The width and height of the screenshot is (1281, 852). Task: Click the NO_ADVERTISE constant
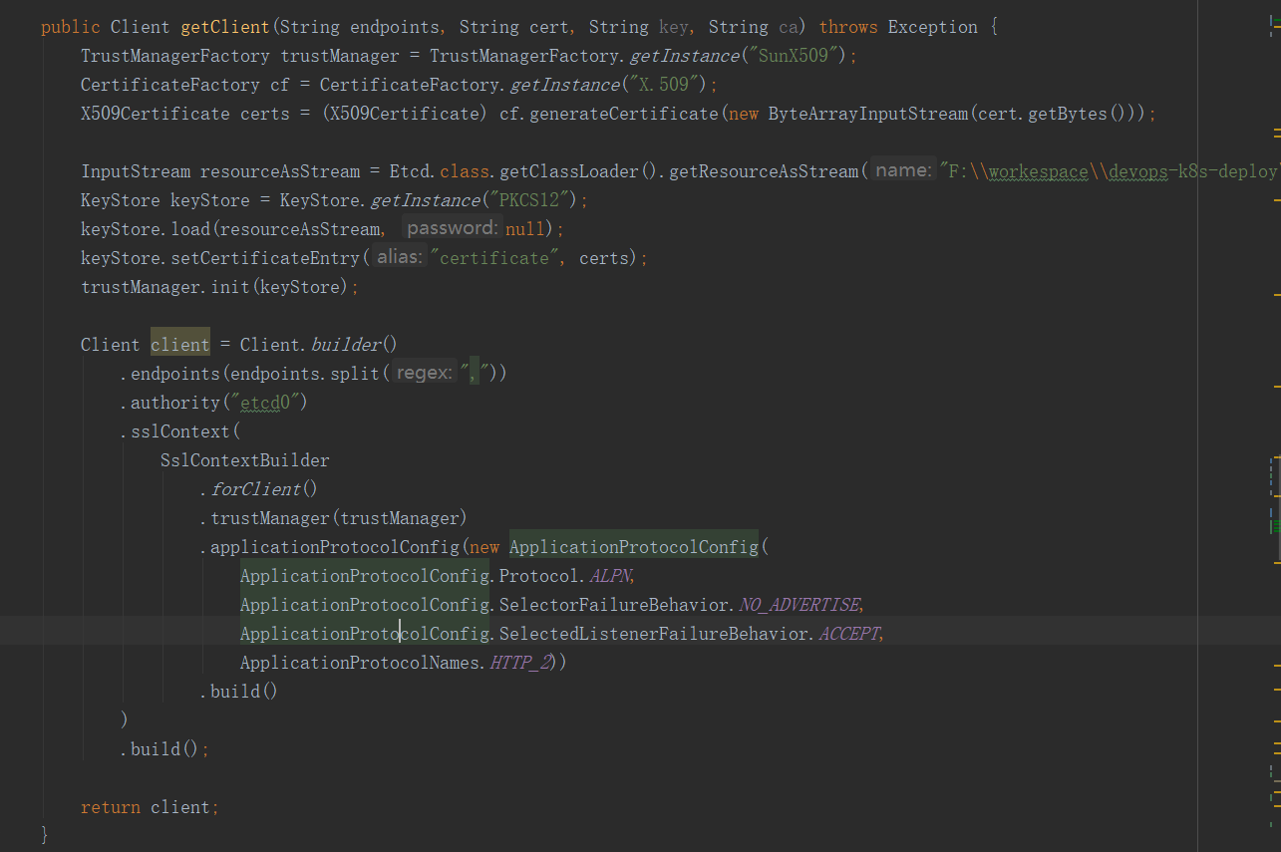(x=799, y=605)
